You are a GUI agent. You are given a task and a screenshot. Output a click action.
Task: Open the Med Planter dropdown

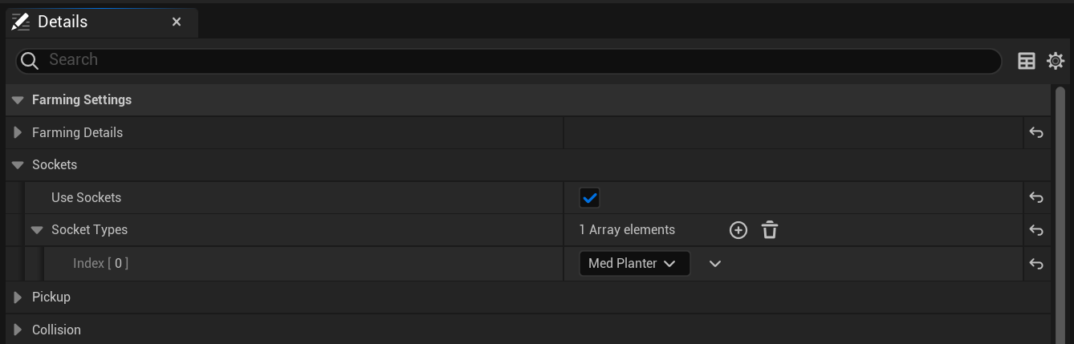pyautogui.click(x=633, y=264)
